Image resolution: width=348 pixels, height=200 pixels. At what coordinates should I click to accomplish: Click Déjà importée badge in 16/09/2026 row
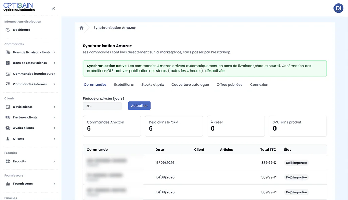tap(296, 192)
